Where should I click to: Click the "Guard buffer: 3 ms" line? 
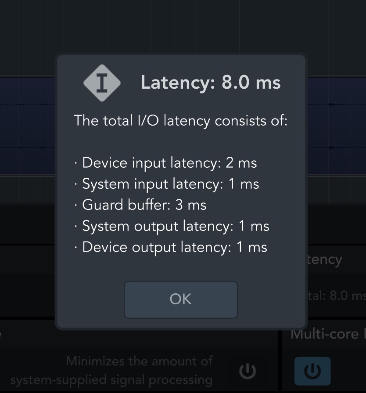[144, 205]
